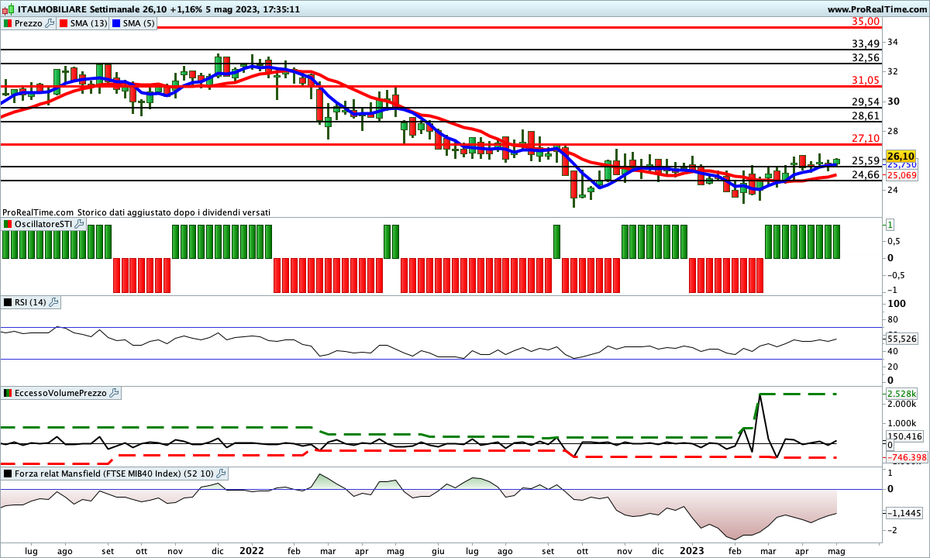Click the final mag label at axis end

(837, 551)
